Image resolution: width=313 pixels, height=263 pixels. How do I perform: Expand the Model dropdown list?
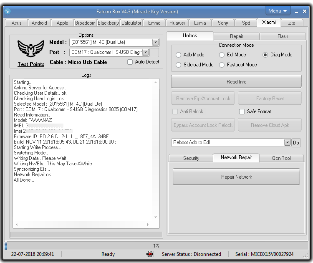(156, 42)
